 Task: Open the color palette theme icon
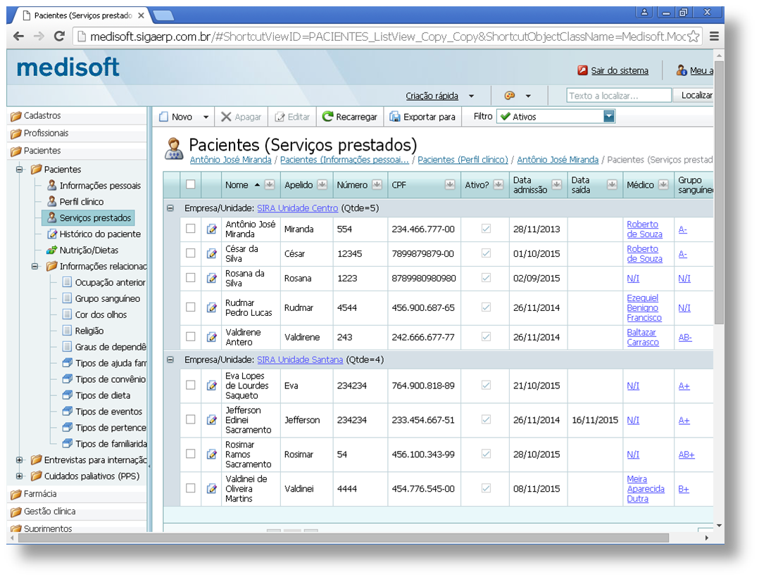tap(510, 96)
